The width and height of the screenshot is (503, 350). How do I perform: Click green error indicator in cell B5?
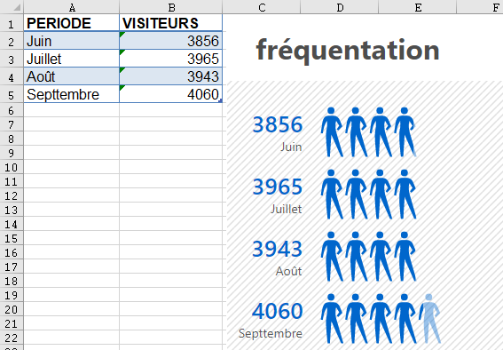coord(122,88)
